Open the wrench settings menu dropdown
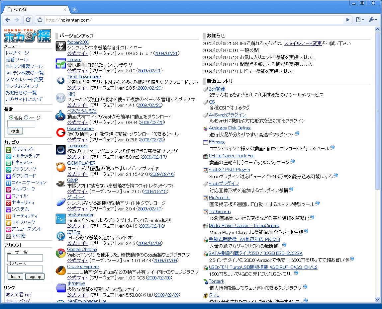382x309 pixels. point(373,20)
